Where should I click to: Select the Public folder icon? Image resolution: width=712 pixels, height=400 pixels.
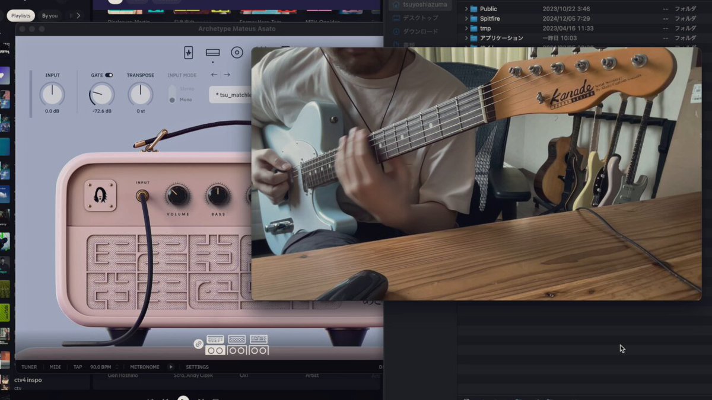473,9
